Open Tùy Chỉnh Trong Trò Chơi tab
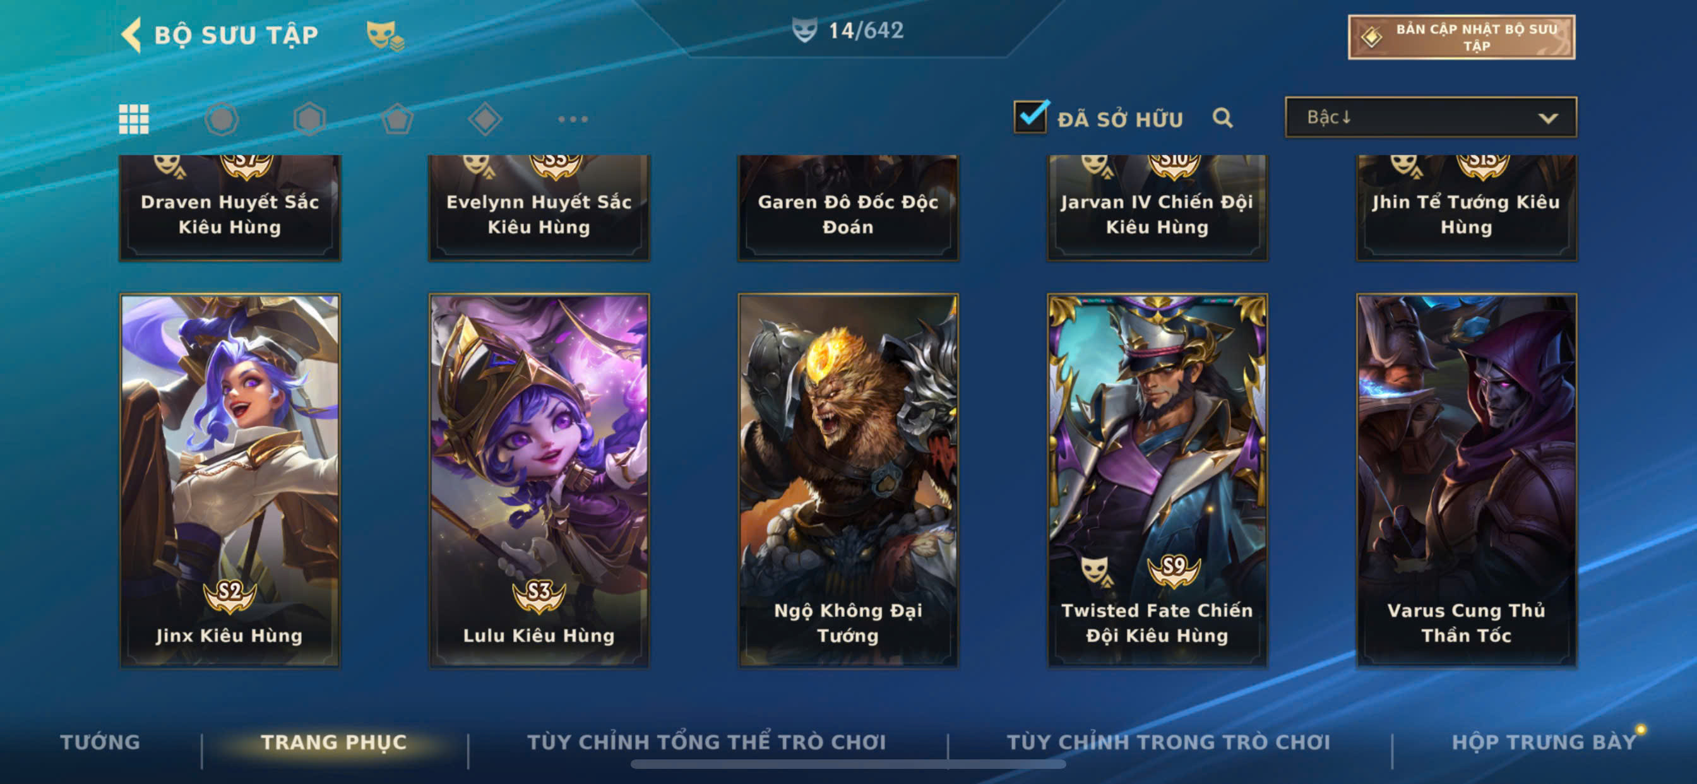Image resolution: width=1697 pixels, height=784 pixels. pos(1168,742)
